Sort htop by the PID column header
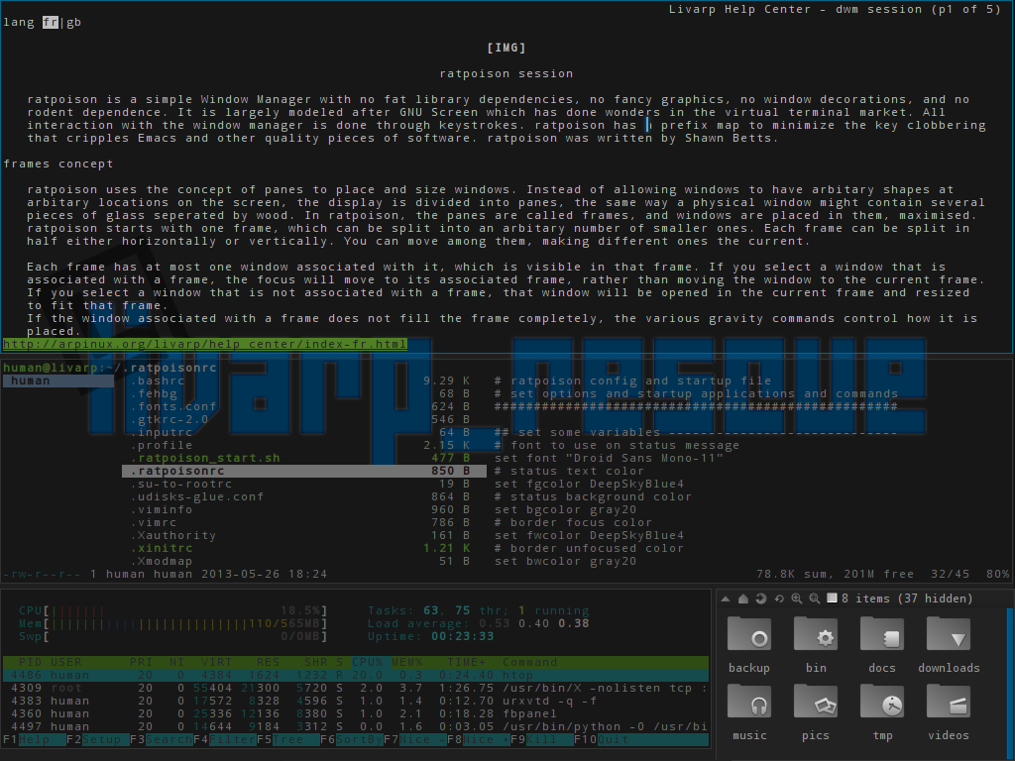 pyautogui.click(x=31, y=662)
